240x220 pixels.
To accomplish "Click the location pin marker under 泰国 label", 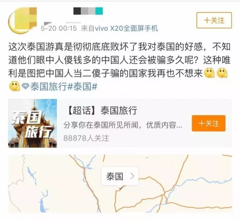I will [x=120, y=188].
